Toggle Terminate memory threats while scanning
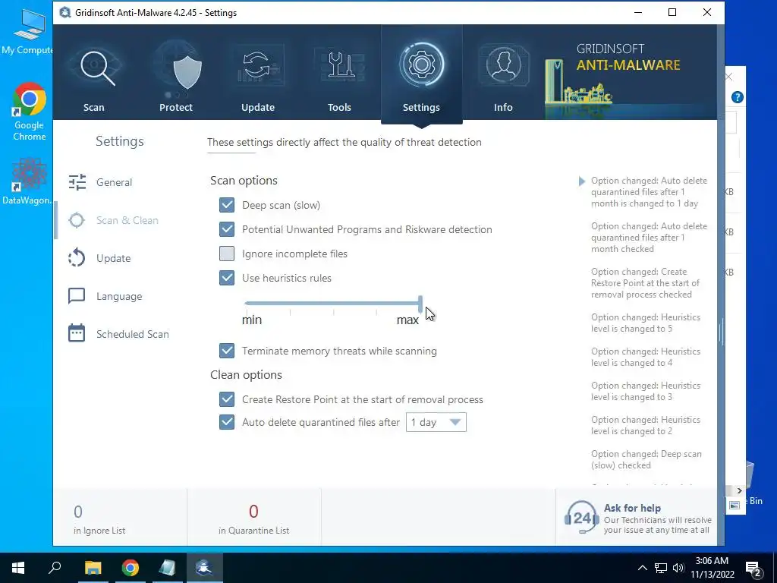This screenshot has width=777, height=583. click(227, 351)
